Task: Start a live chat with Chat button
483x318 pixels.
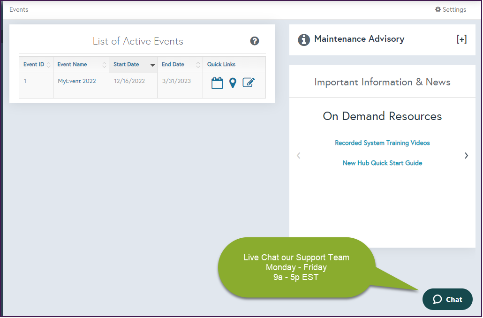Action: pos(447,299)
